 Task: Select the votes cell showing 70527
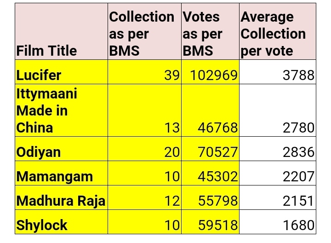[210, 149]
